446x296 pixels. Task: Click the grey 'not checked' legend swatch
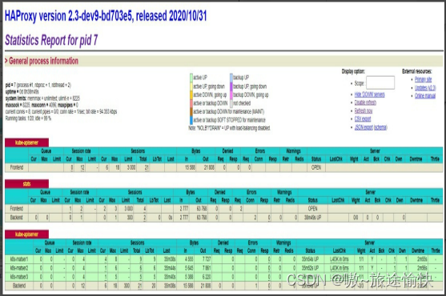231,103
